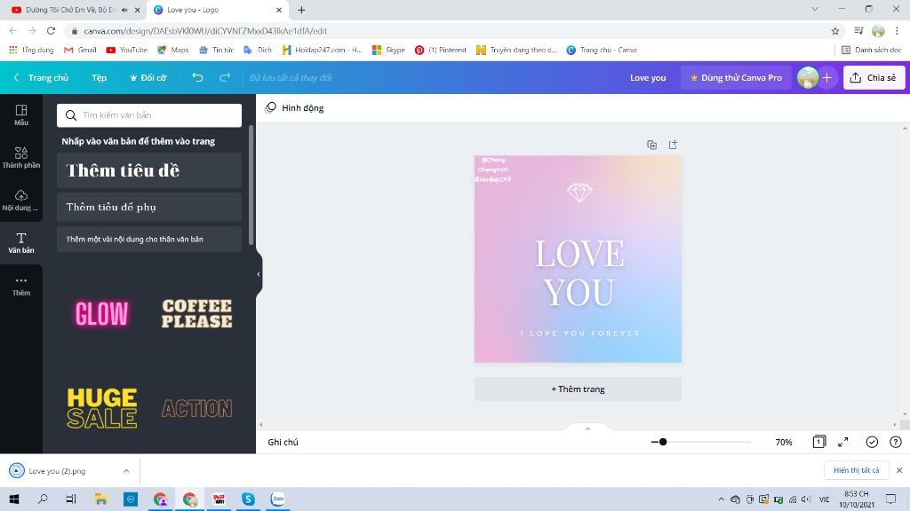Image resolution: width=910 pixels, height=511 pixels.
Task: Open a new browser tab
Action: pos(301,10)
